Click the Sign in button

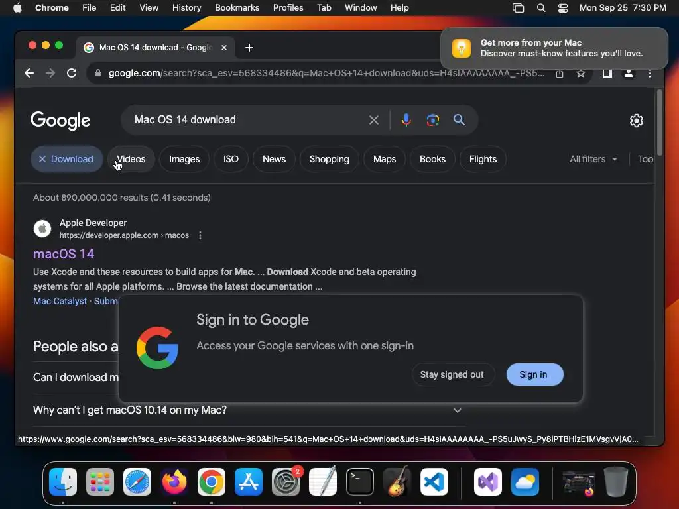coord(534,375)
